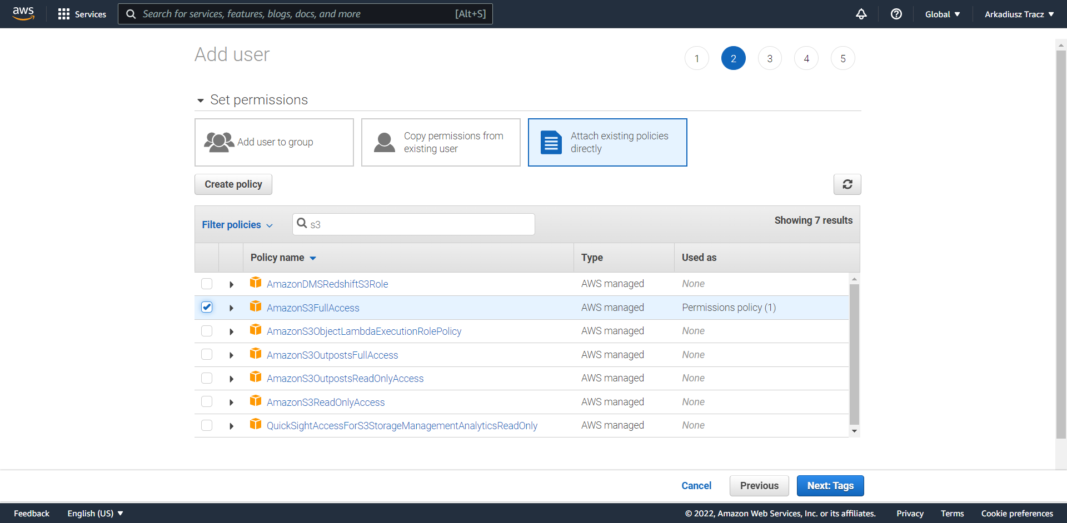
Task: Jump to wizard step 3
Action: point(770,58)
